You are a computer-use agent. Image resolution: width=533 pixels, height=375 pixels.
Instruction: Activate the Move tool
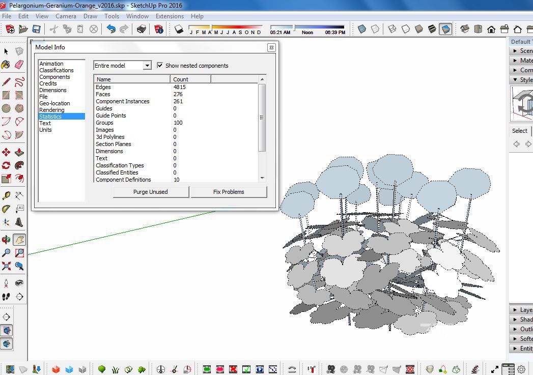point(6,152)
